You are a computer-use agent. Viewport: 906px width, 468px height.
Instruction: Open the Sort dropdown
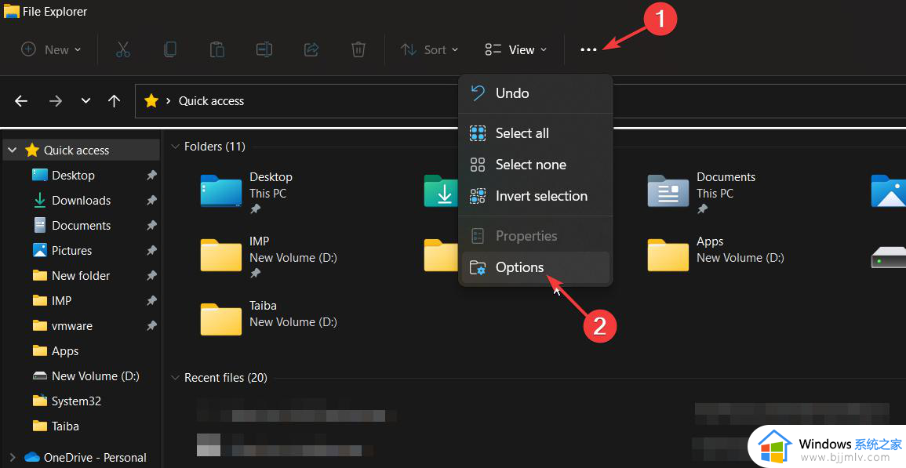(430, 49)
